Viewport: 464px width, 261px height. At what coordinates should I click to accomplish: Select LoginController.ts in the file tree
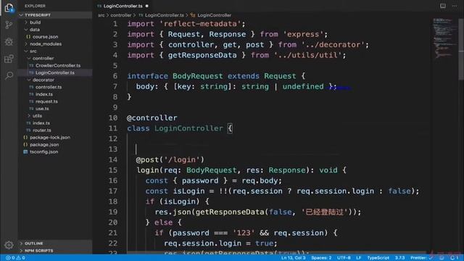click(55, 72)
